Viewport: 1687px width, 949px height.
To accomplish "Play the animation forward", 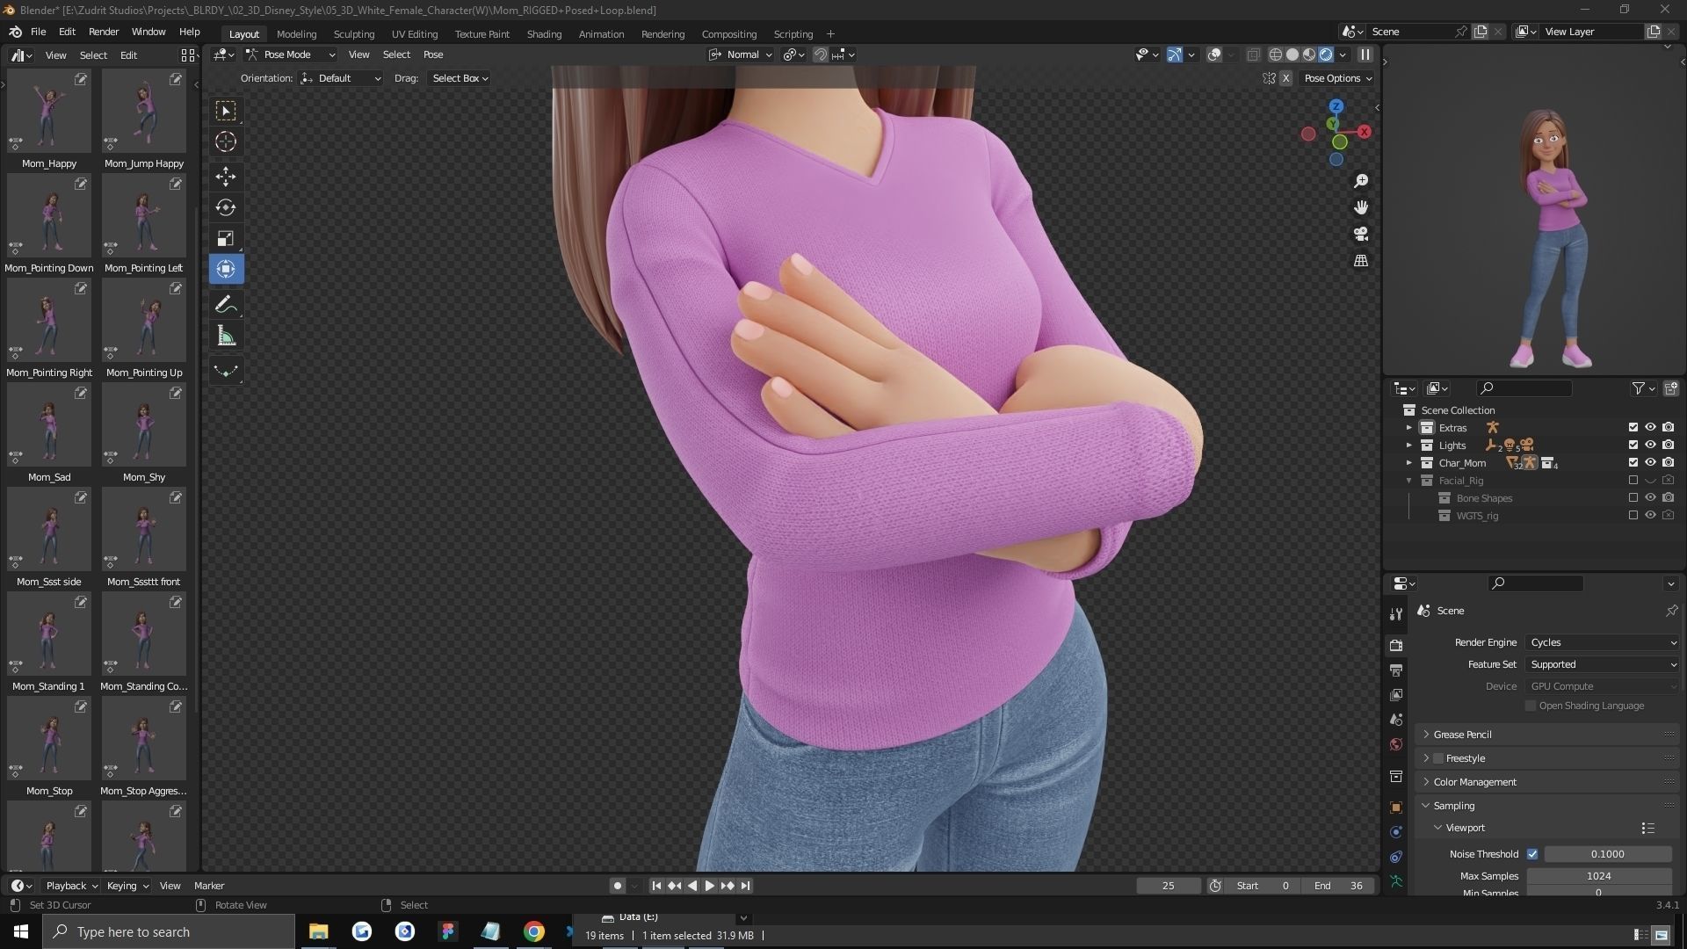I will pyautogui.click(x=710, y=886).
